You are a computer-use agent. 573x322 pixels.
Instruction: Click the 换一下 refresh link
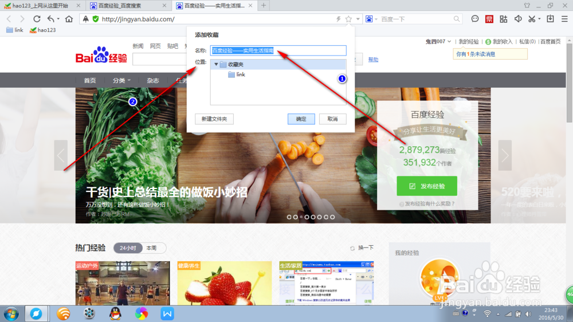362,248
